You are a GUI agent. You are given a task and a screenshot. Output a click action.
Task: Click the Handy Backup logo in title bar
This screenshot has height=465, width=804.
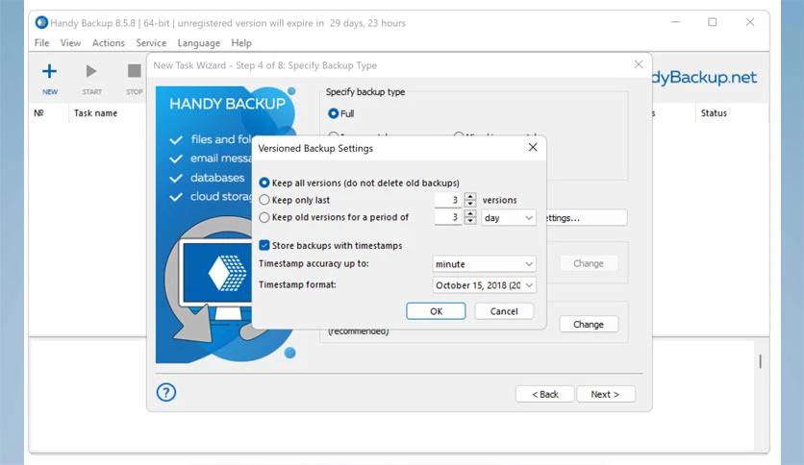point(41,22)
